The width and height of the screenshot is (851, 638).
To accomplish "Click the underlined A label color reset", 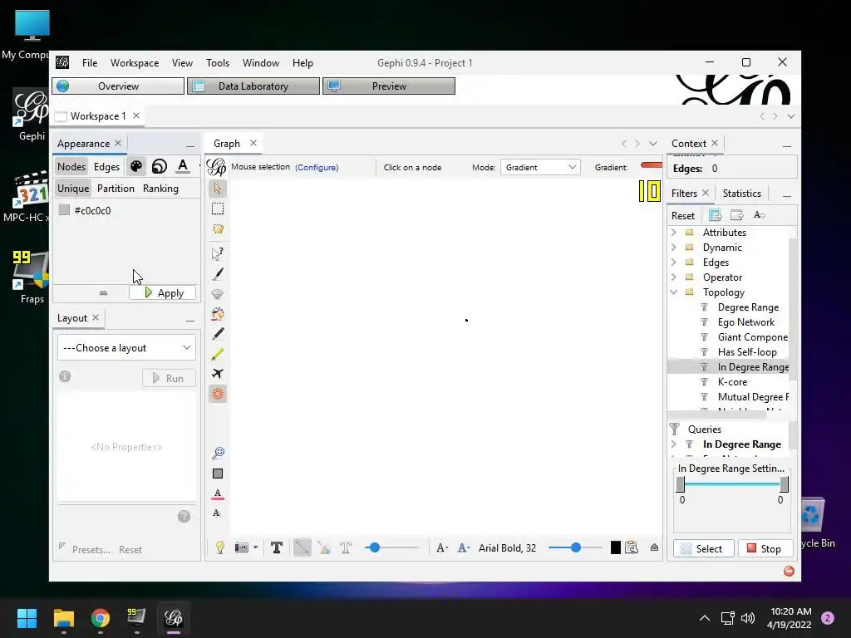I will (x=218, y=493).
